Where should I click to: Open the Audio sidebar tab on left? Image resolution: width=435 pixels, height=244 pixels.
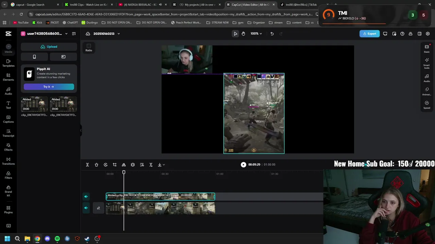(8, 91)
